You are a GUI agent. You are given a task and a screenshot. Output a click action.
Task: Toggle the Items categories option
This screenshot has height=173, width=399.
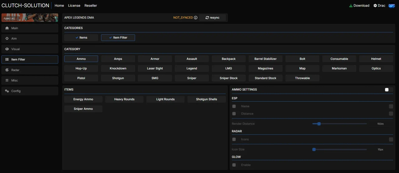pos(81,38)
